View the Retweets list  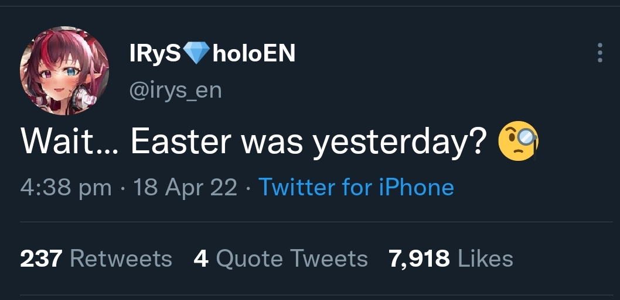(x=121, y=258)
